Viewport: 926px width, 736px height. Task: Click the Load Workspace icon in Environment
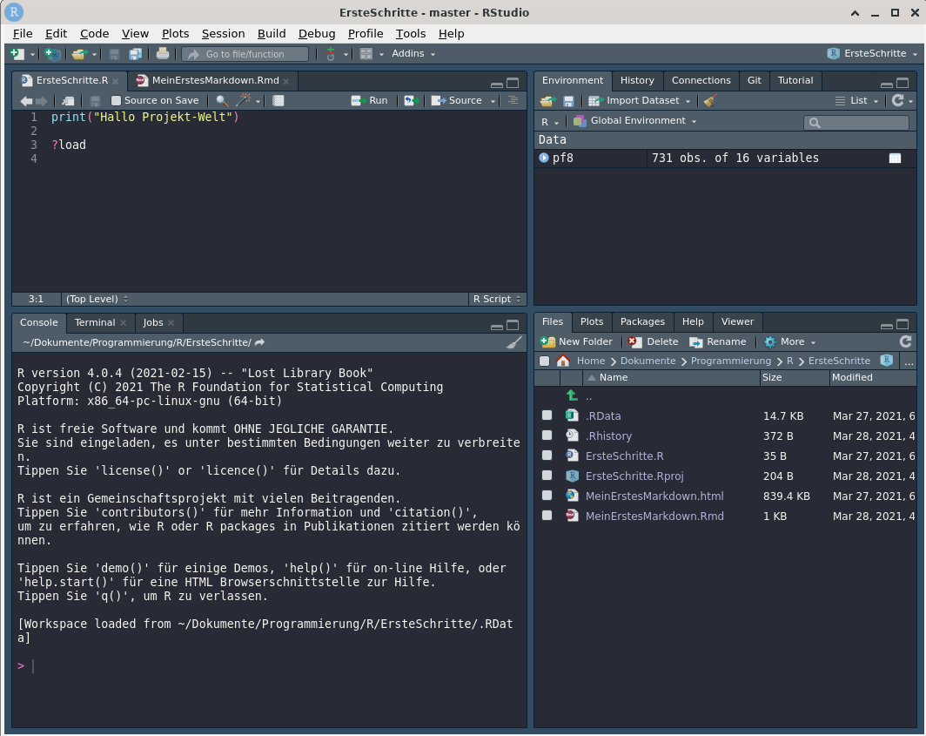pyautogui.click(x=547, y=101)
